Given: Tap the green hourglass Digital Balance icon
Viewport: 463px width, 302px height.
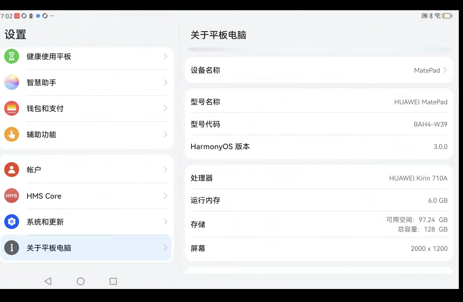Looking at the screenshot, I should point(12,56).
